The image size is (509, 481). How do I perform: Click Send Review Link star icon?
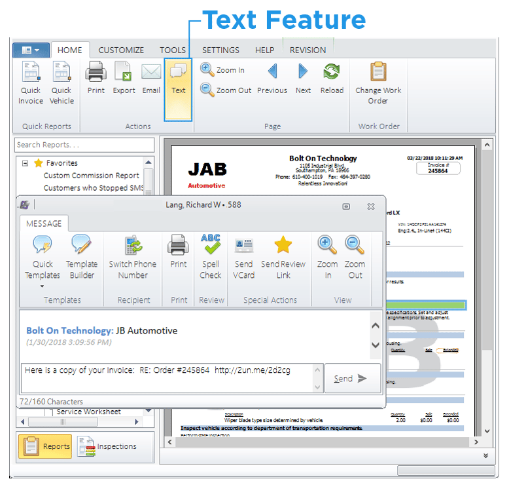click(283, 244)
